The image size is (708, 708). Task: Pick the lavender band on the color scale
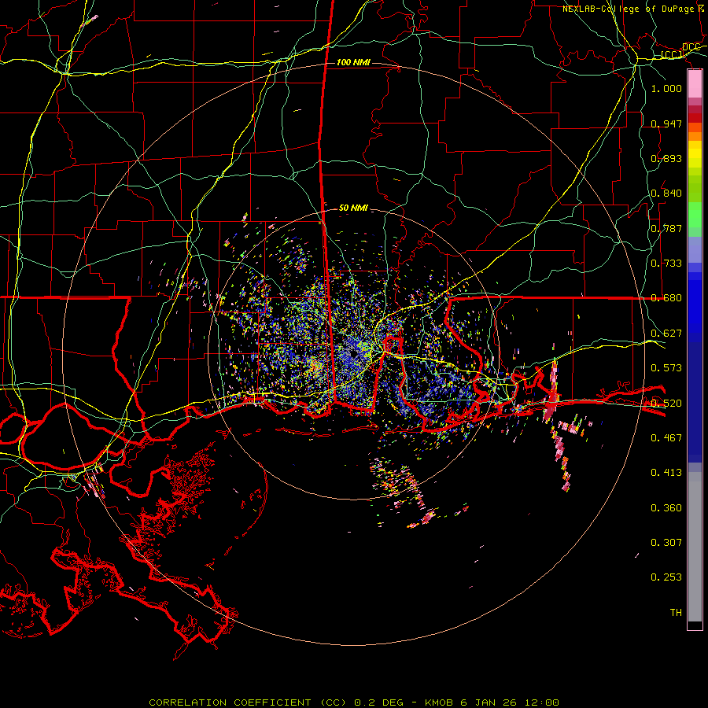[x=695, y=249]
